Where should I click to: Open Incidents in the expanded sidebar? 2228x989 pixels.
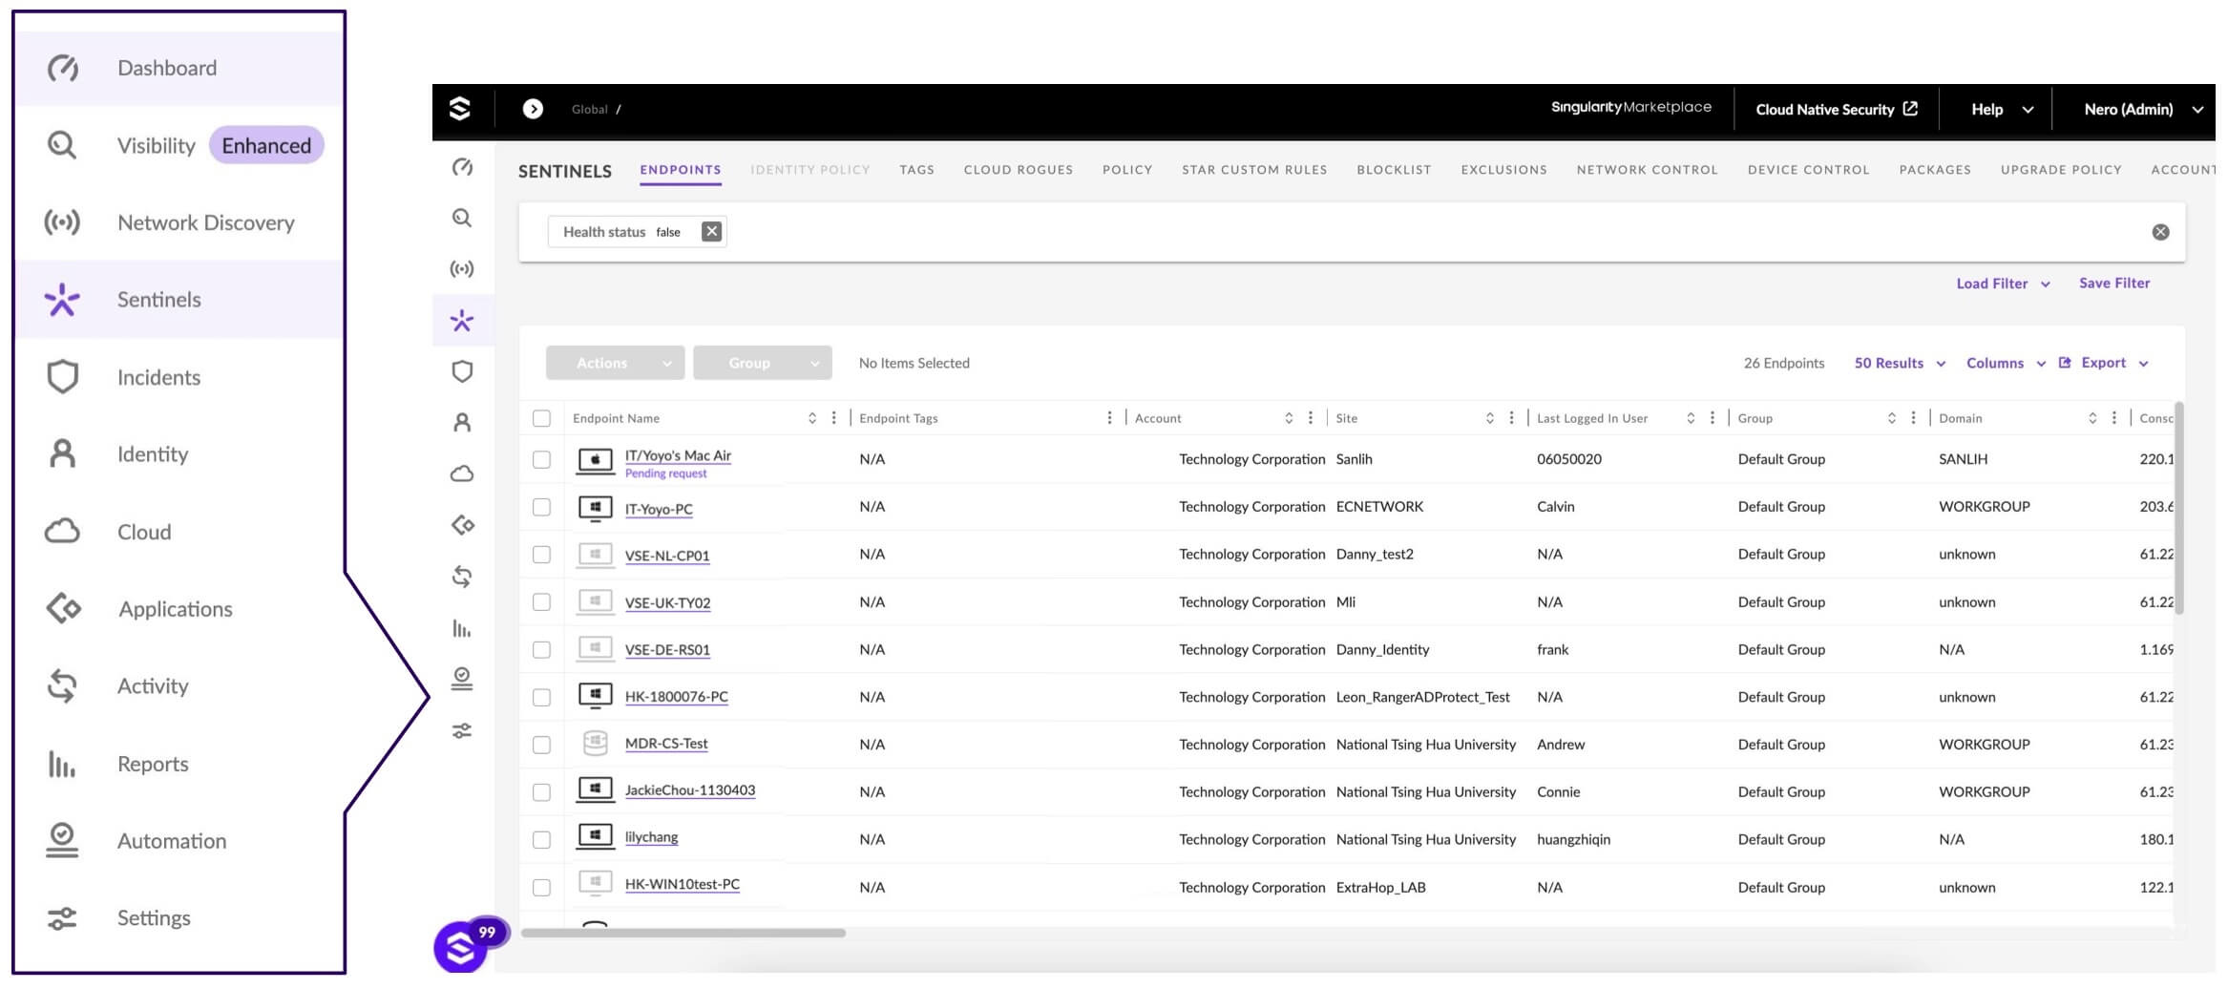[179, 377]
